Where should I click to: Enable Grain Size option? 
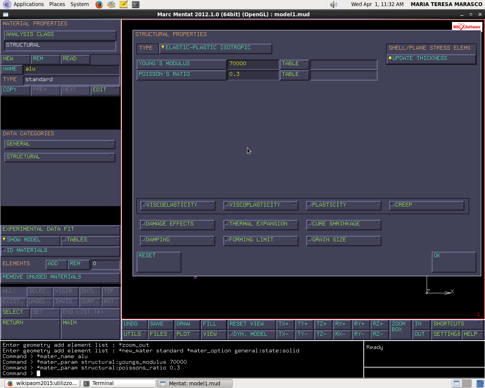click(x=343, y=240)
